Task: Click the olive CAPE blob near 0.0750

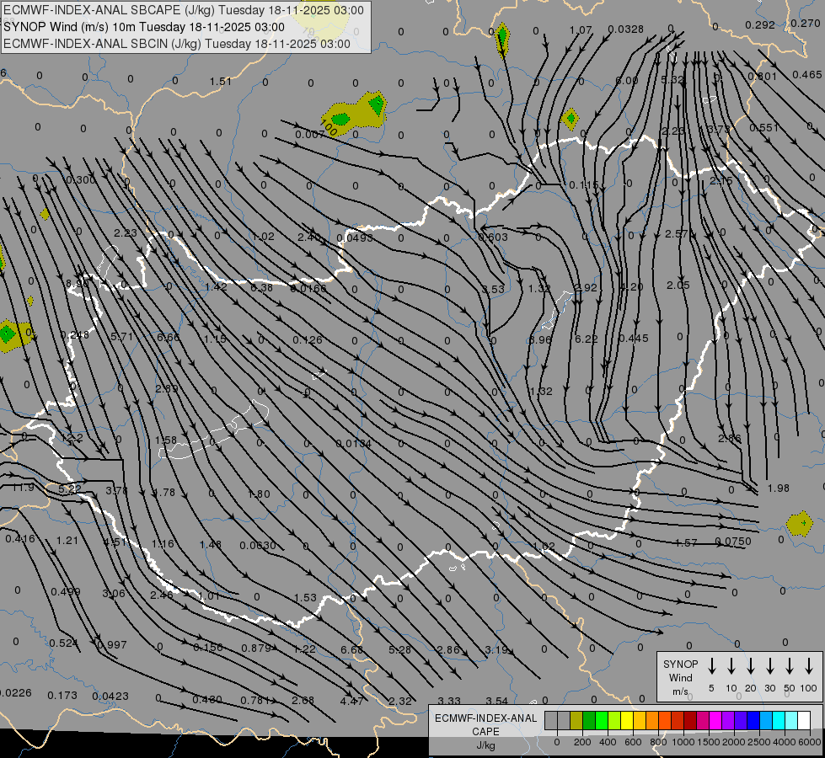Action: (x=798, y=524)
